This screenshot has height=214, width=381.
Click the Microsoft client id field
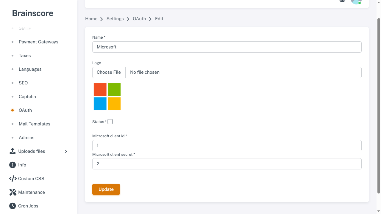click(x=227, y=146)
